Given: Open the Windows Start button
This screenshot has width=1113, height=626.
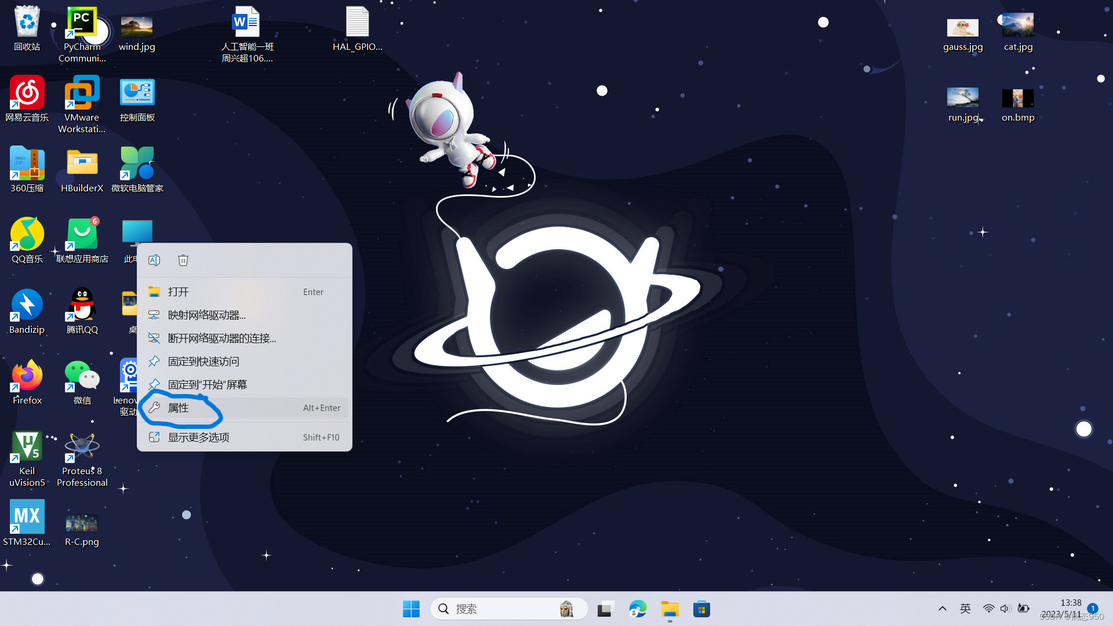Looking at the screenshot, I should pos(411,609).
